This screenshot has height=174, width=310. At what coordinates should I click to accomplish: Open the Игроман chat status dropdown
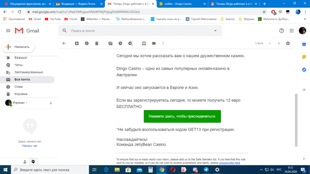pos(27,103)
